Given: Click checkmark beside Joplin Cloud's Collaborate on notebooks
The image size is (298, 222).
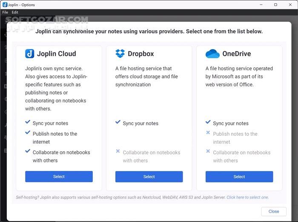Looking at the screenshot, I should 28,151.
